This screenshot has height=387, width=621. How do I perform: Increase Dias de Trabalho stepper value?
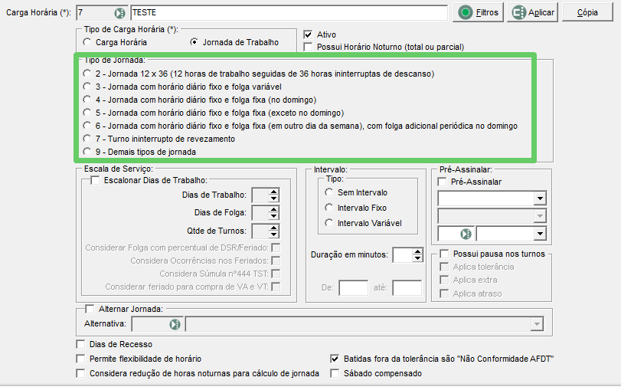point(274,192)
